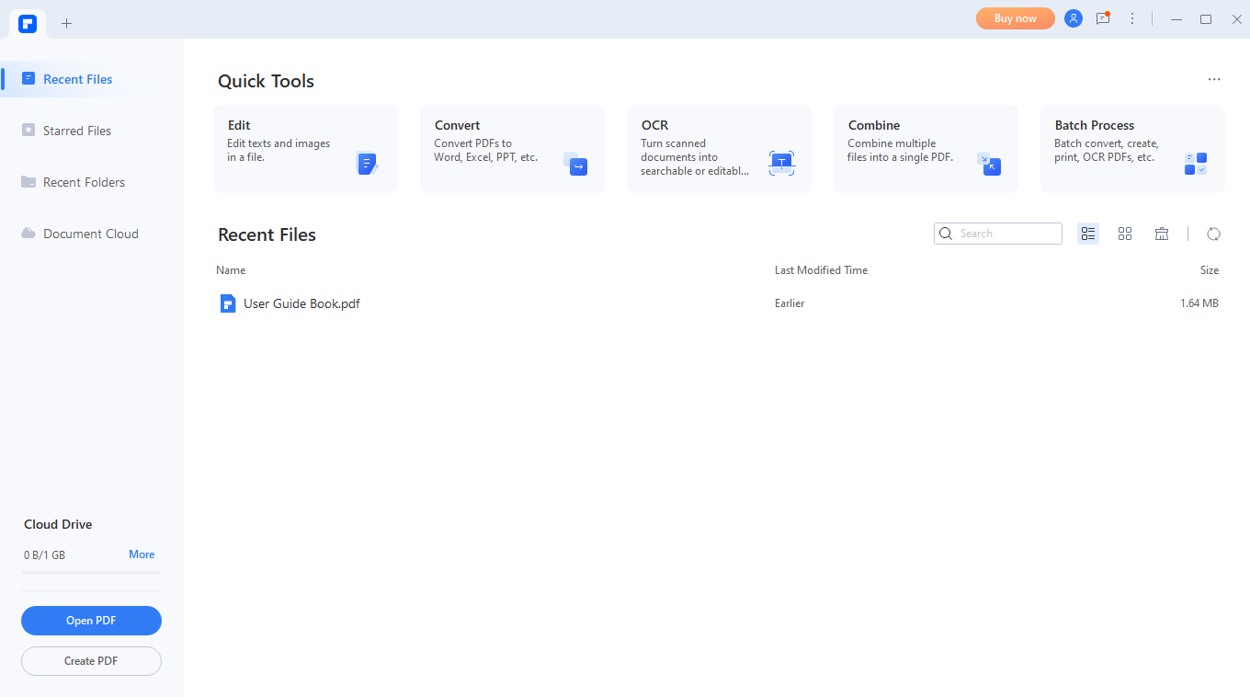Open the three-dot More options menu
This screenshot has height=697, width=1250.
pos(1132,18)
